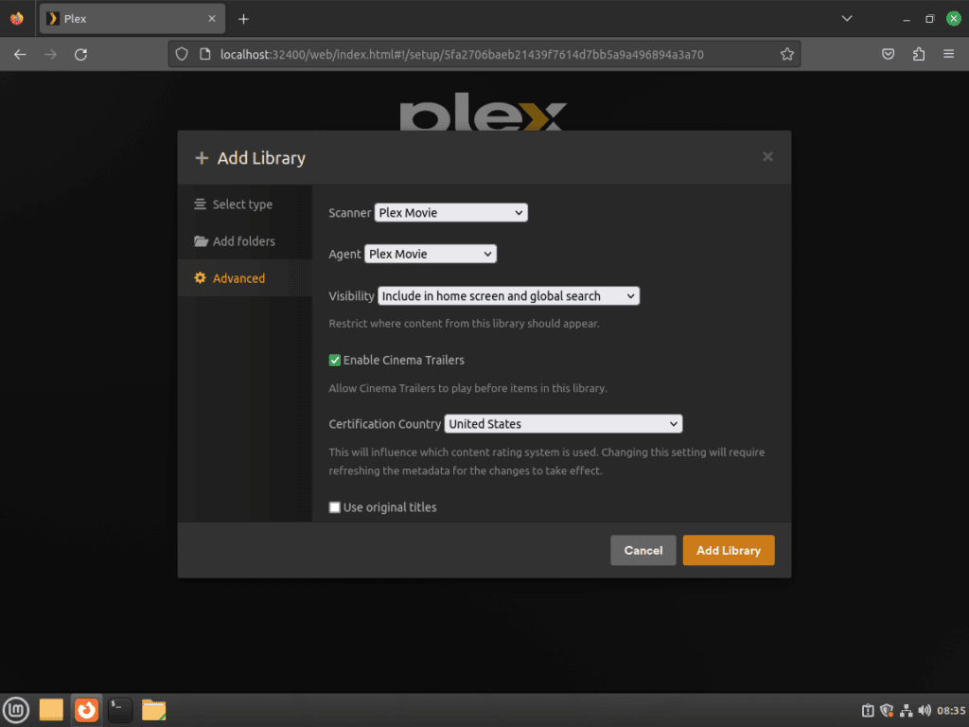This screenshot has height=727, width=969.
Task: Click the Add Library button
Action: pyautogui.click(x=728, y=550)
